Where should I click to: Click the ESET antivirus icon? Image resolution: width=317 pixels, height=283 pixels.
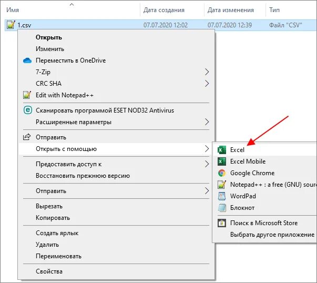28,110
